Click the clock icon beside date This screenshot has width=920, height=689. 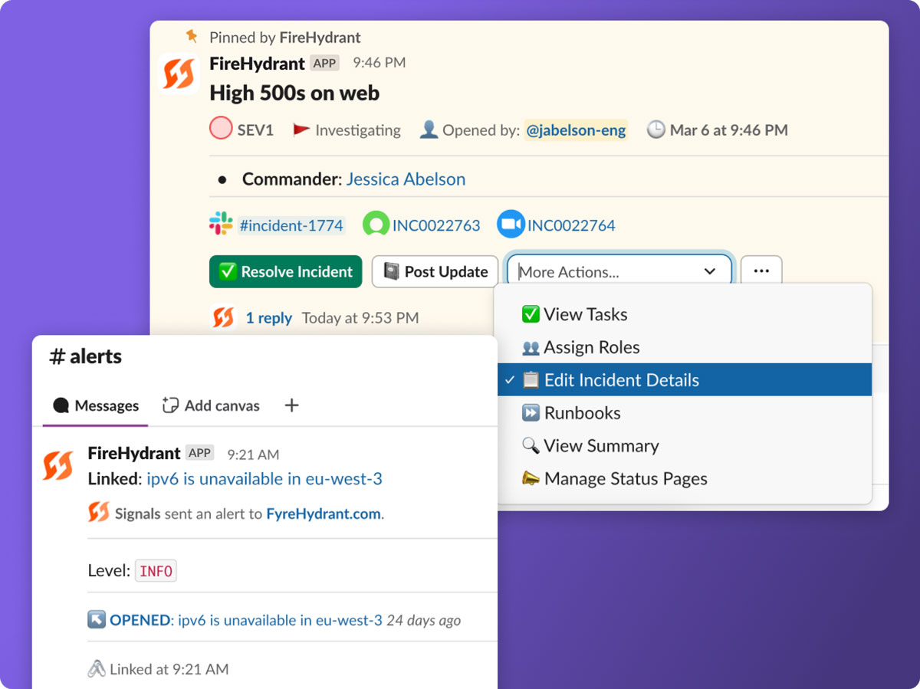coord(656,130)
